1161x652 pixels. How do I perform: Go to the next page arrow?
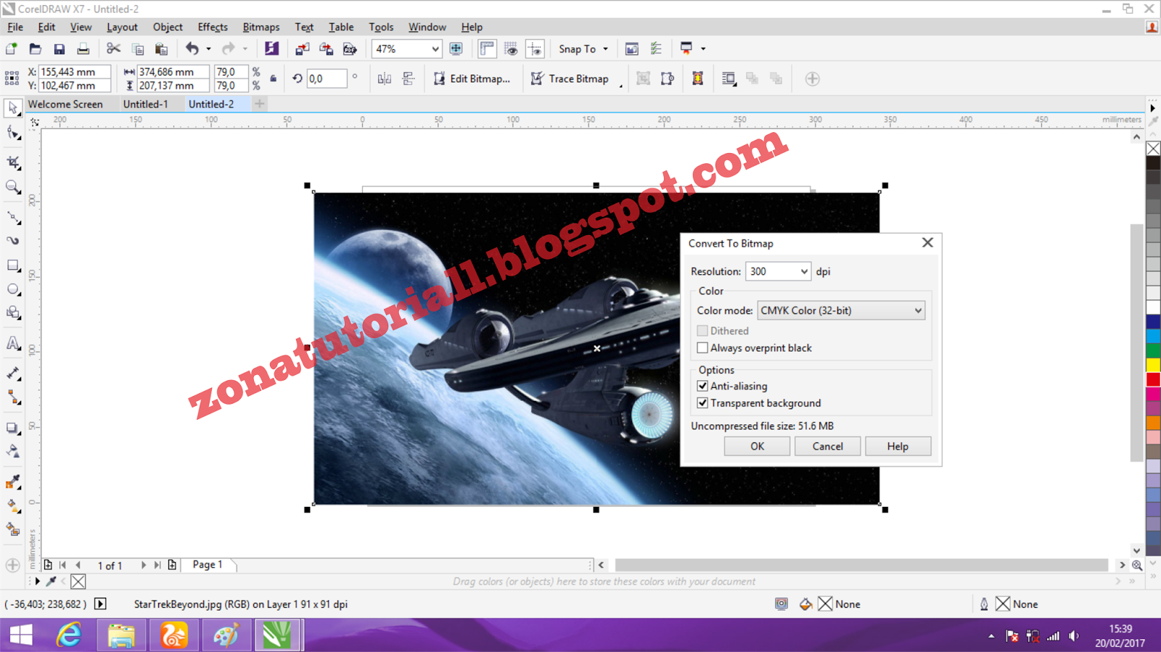click(x=144, y=565)
